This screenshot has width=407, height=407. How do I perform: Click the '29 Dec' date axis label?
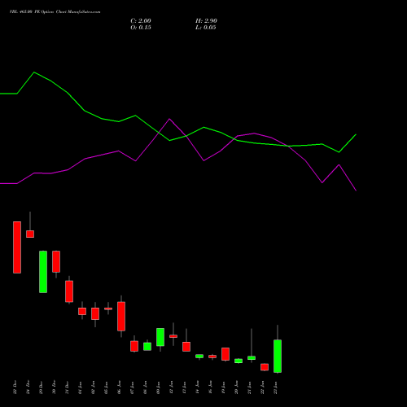click(41, 387)
